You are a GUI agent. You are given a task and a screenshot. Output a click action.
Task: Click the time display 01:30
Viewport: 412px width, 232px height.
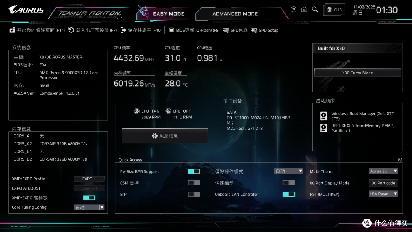(386, 10)
